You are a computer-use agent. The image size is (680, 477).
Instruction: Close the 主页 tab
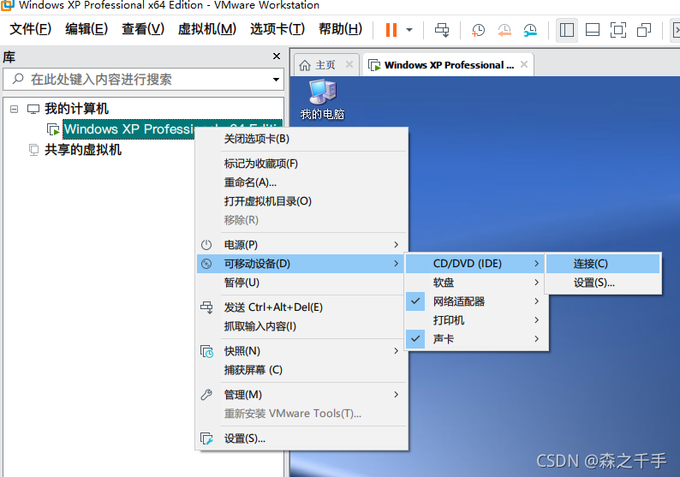point(349,64)
